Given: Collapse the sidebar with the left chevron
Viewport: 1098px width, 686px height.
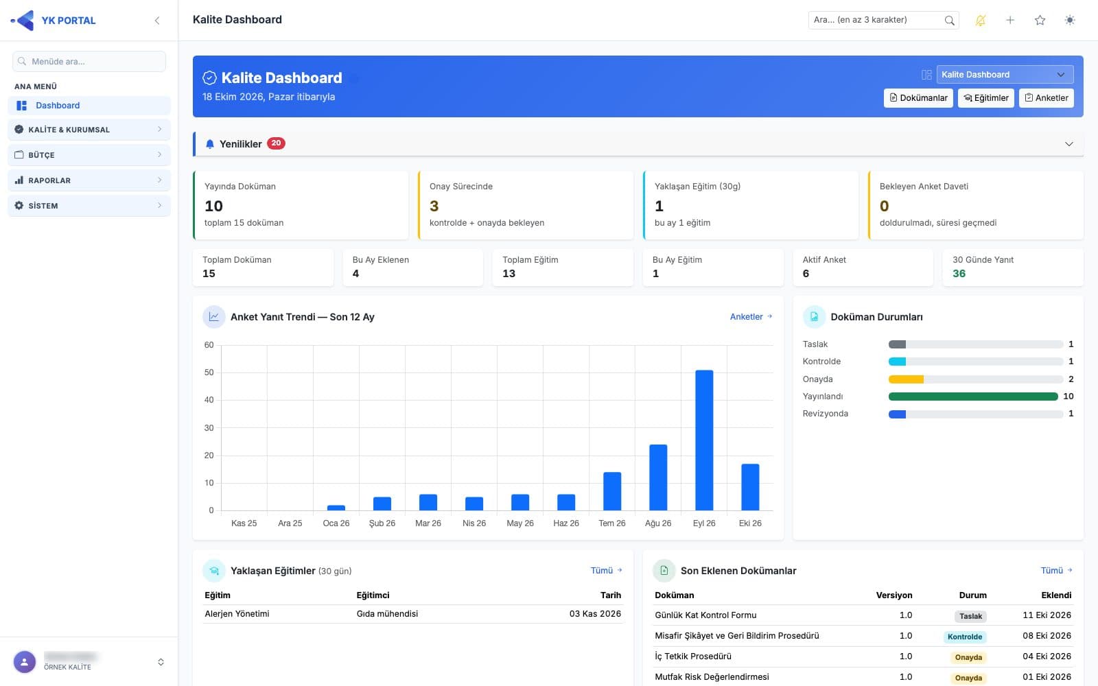Looking at the screenshot, I should coord(157,21).
